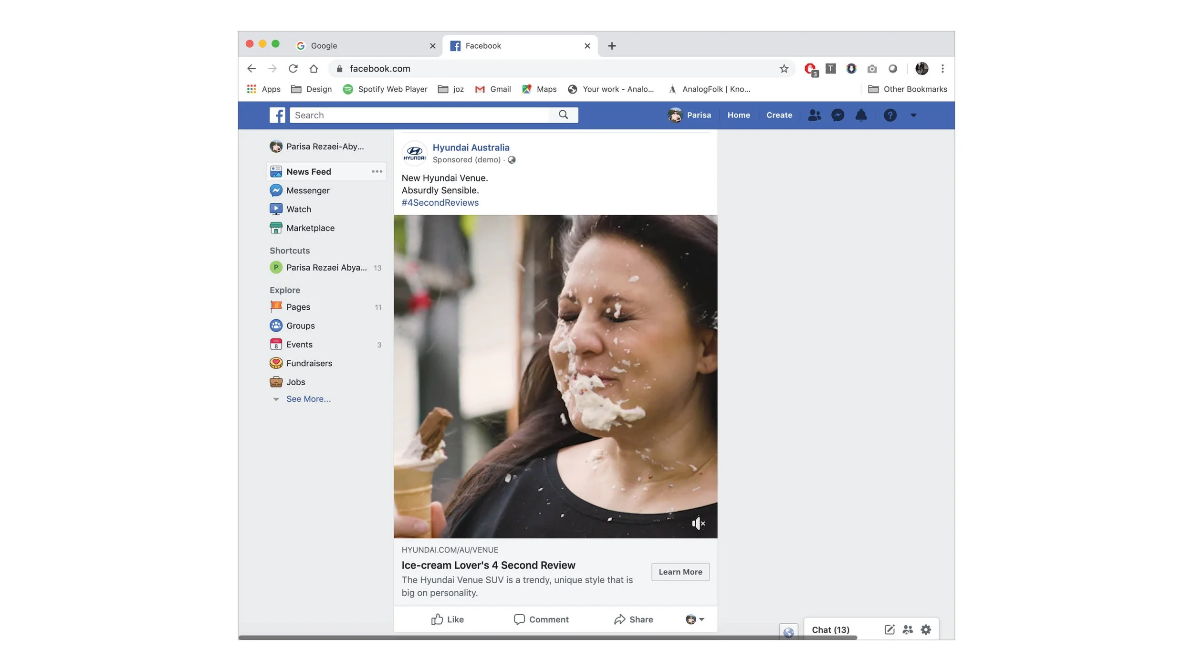Open Messenger icon in the blue header
The height and width of the screenshot is (671, 1193).
pyautogui.click(x=837, y=115)
